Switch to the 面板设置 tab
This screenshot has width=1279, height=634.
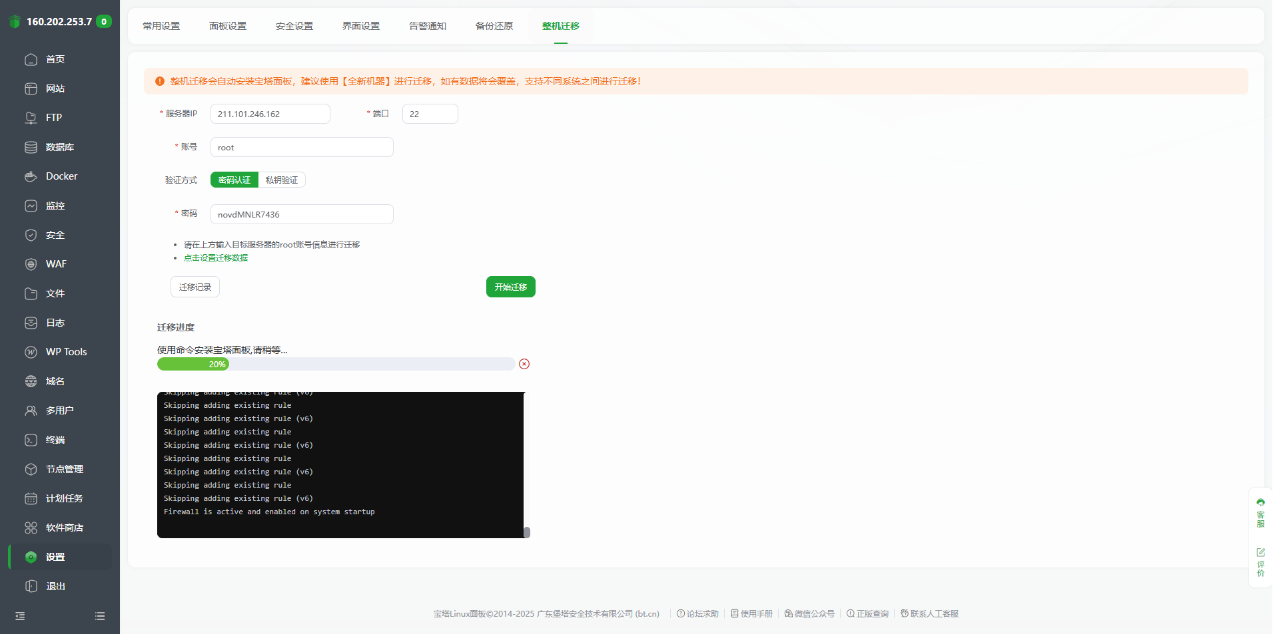227,26
